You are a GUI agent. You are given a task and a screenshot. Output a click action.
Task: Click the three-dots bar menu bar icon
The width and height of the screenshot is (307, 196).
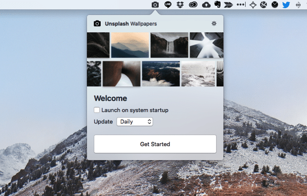coord(241,4)
